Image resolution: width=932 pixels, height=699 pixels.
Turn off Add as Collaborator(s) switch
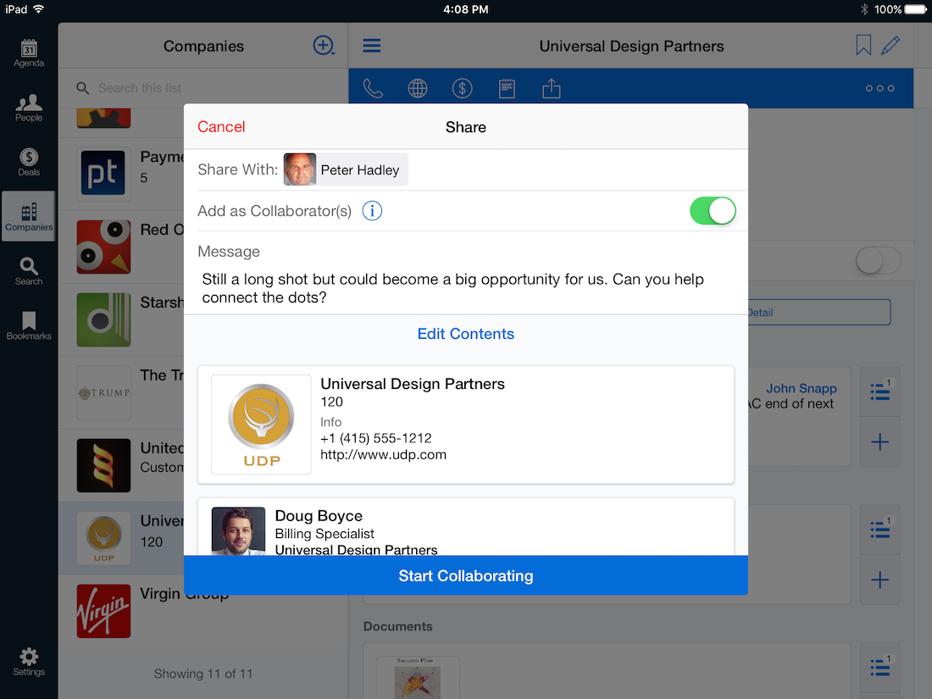pyautogui.click(x=712, y=211)
